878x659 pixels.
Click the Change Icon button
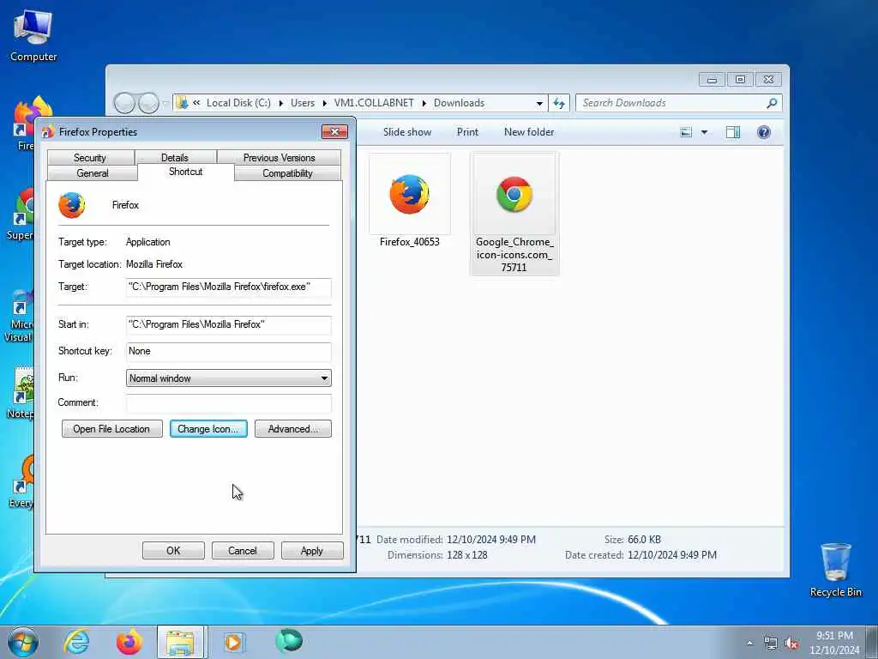click(x=208, y=429)
